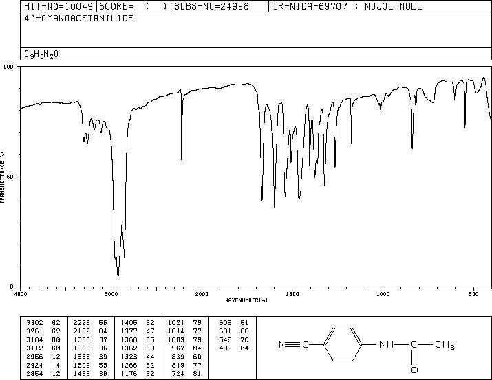
Task: Click the CH3 group in the structure
Action: (x=445, y=345)
